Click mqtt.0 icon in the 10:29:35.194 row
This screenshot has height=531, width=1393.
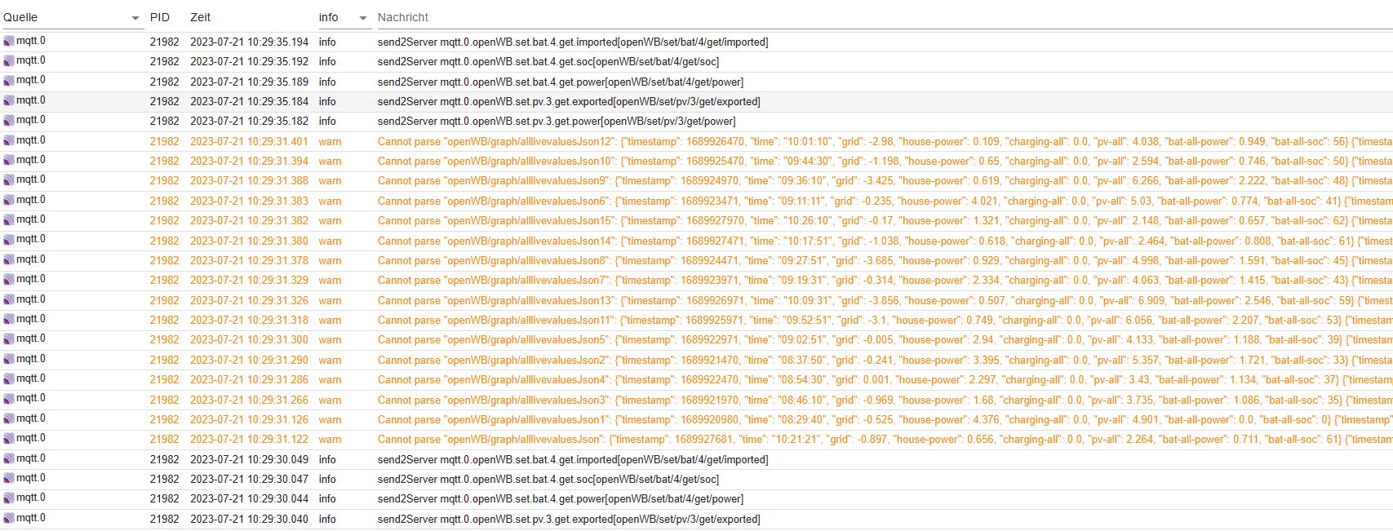click(9, 41)
